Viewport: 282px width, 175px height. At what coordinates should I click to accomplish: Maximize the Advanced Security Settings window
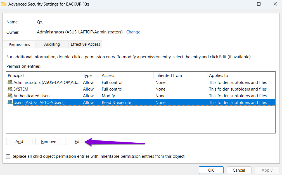[x=259, y=4]
